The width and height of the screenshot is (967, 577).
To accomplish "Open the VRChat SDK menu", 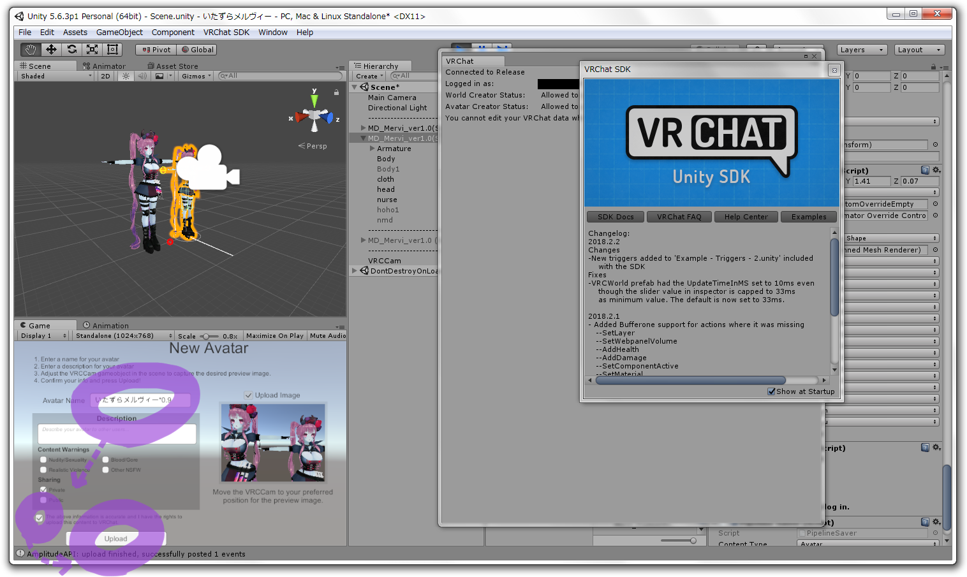I will [226, 32].
